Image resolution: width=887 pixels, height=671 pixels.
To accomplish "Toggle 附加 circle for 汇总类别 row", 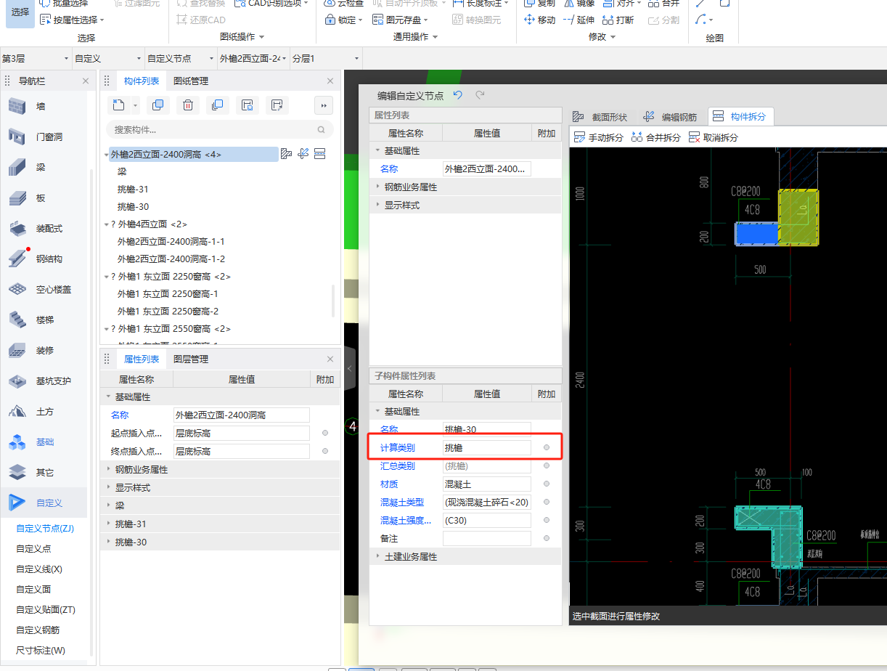I will pos(547,465).
